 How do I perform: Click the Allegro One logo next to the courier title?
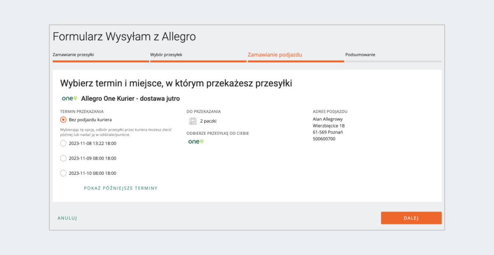(x=68, y=98)
